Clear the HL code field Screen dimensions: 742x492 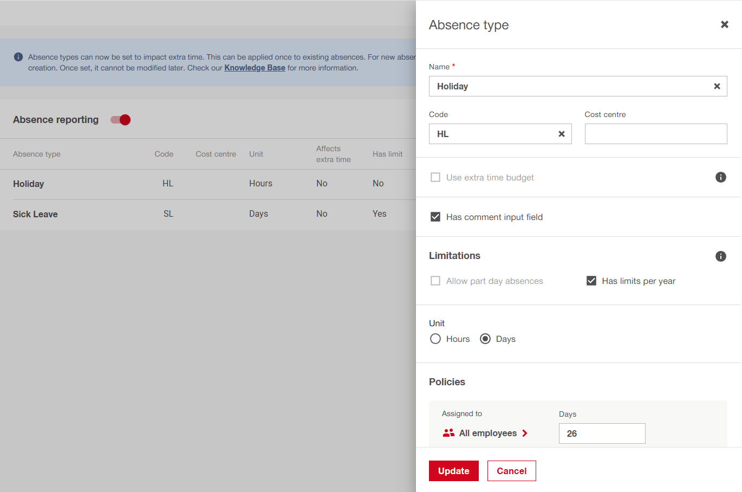click(561, 134)
